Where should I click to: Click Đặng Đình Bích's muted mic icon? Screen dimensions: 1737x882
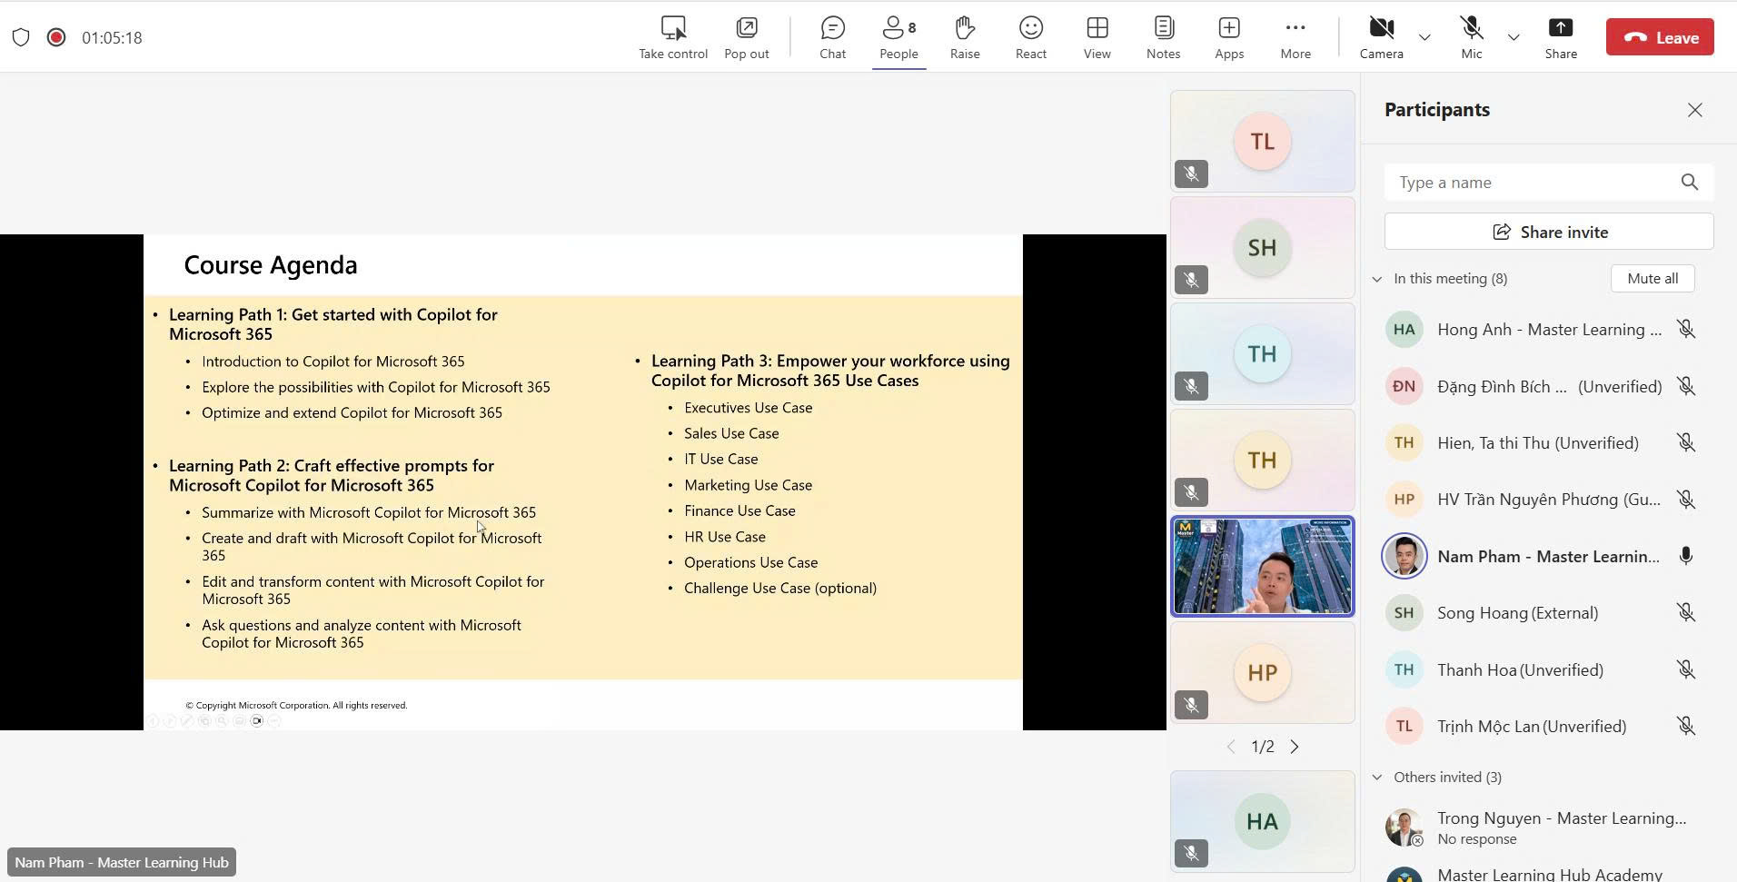tap(1686, 386)
